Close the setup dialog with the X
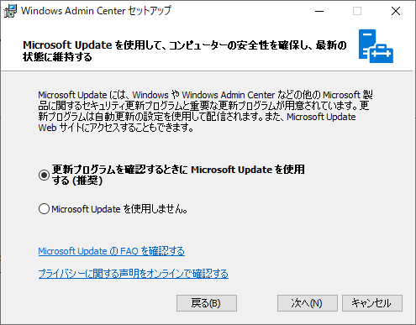This screenshot has height=325, width=416. [396, 11]
